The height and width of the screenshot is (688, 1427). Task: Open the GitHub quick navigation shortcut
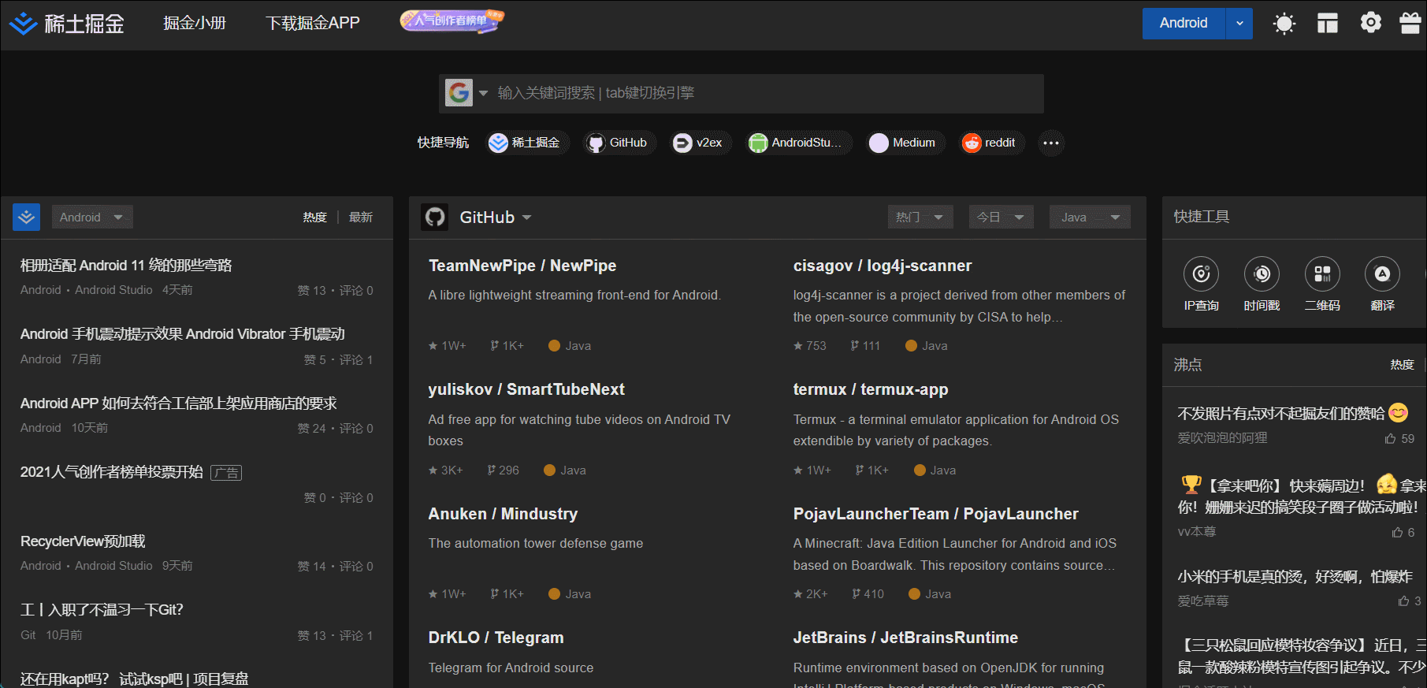click(x=619, y=143)
